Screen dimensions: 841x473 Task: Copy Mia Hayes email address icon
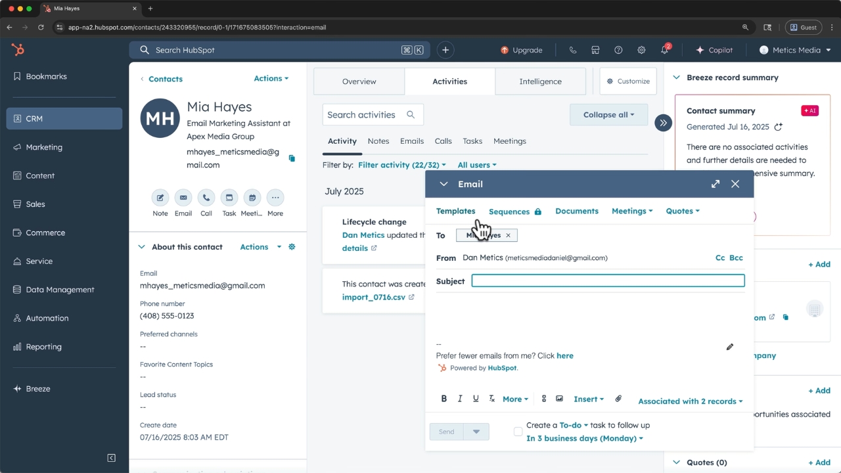click(292, 158)
